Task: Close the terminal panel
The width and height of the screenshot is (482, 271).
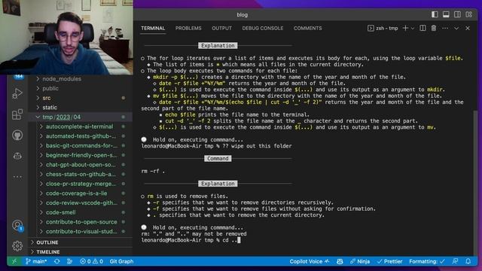Action: point(468,29)
